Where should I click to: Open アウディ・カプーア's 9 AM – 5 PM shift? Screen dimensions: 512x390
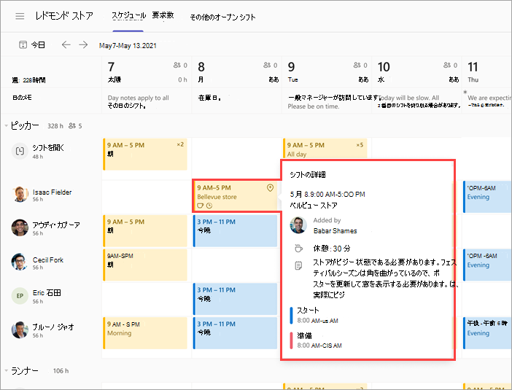click(145, 231)
